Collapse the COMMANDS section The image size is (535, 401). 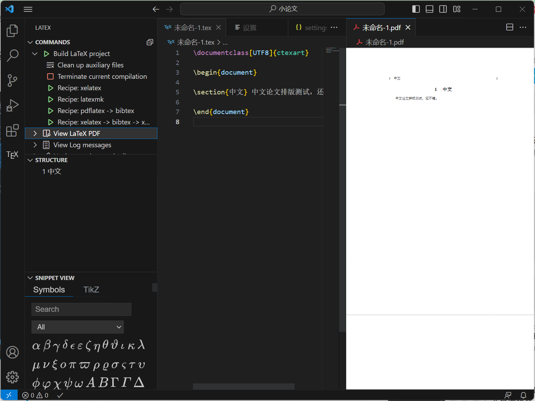(x=30, y=42)
